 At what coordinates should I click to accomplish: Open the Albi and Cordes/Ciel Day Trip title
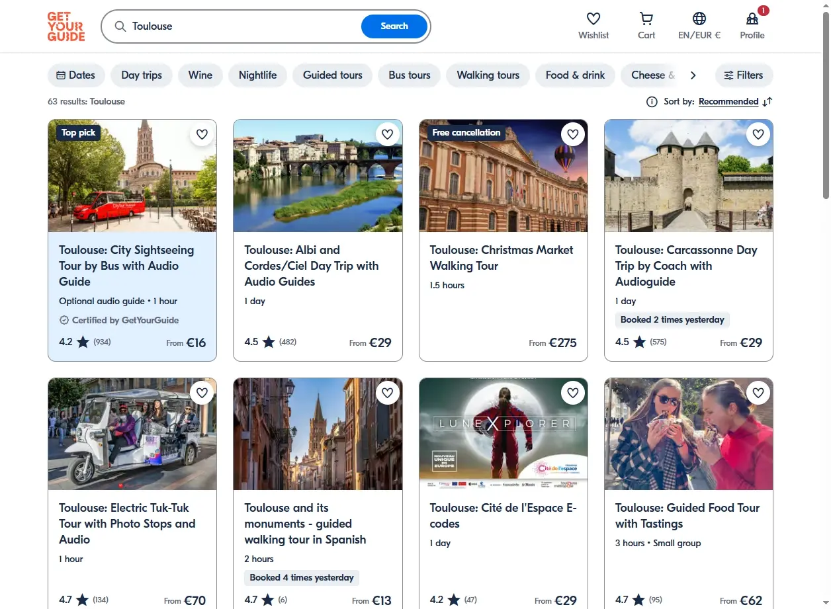pos(312,266)
